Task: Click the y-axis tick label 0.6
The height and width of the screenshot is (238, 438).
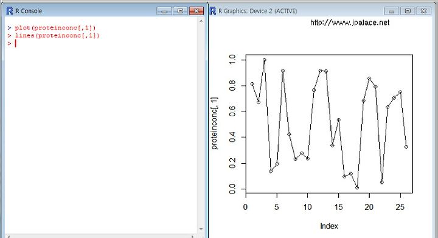Action: [x=232, y=111]
